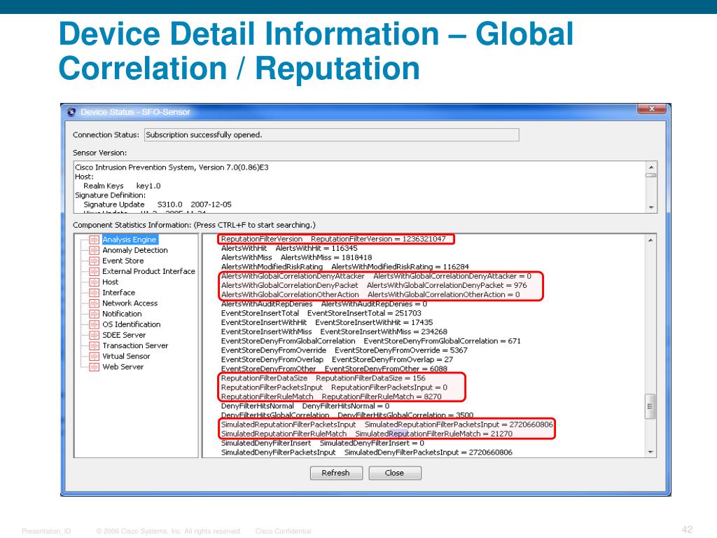
Task: Click the EventStoreDenyFromGlobalCorrelation = 671 line
Action: click(x=371, y=341)
